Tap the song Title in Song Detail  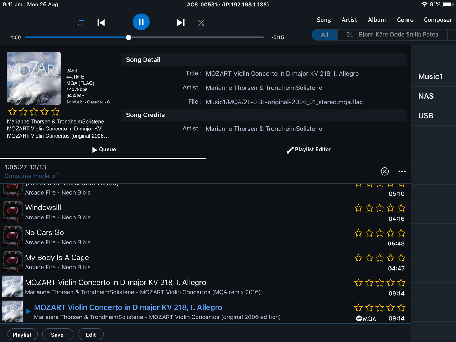coord(282,74)
